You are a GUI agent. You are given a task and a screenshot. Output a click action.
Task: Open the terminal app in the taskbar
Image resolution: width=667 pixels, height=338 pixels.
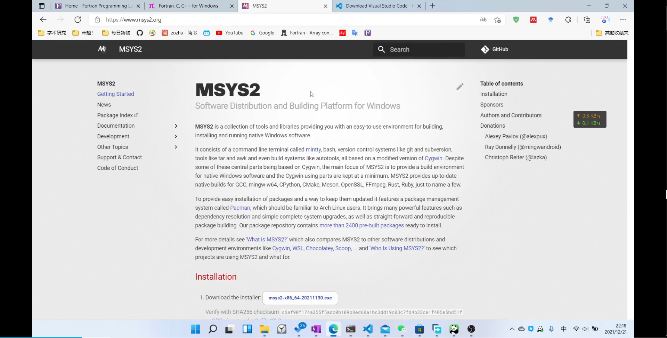[351, 329]
